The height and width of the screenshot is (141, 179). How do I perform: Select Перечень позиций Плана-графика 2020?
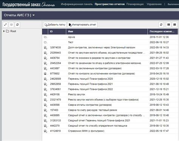90,79
